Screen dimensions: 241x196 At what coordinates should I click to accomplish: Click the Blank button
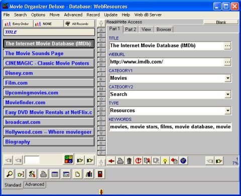tap(221, 22)
